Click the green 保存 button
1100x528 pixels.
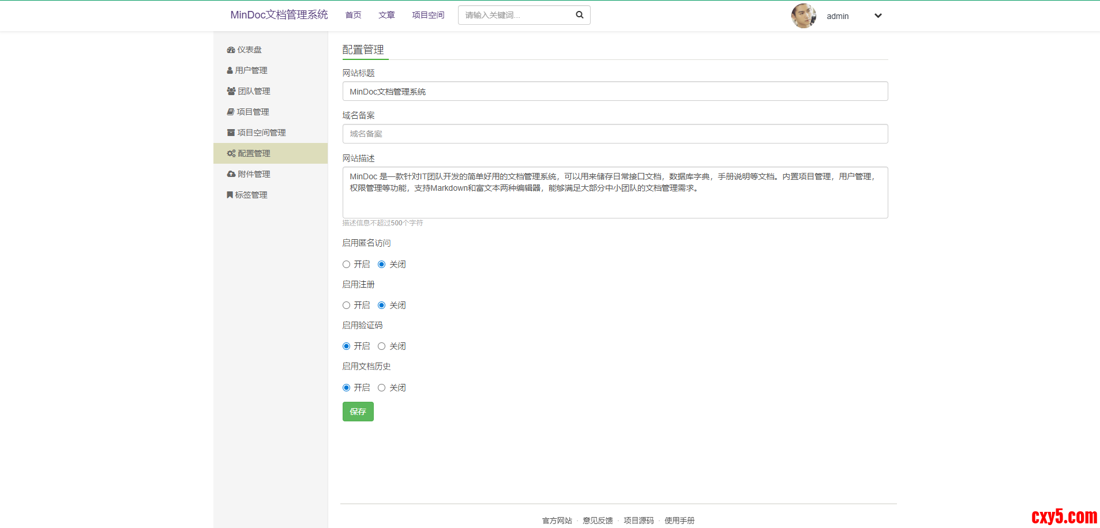click(x=358, y=412)
